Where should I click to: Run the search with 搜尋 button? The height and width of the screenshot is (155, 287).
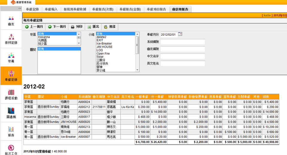110,27
